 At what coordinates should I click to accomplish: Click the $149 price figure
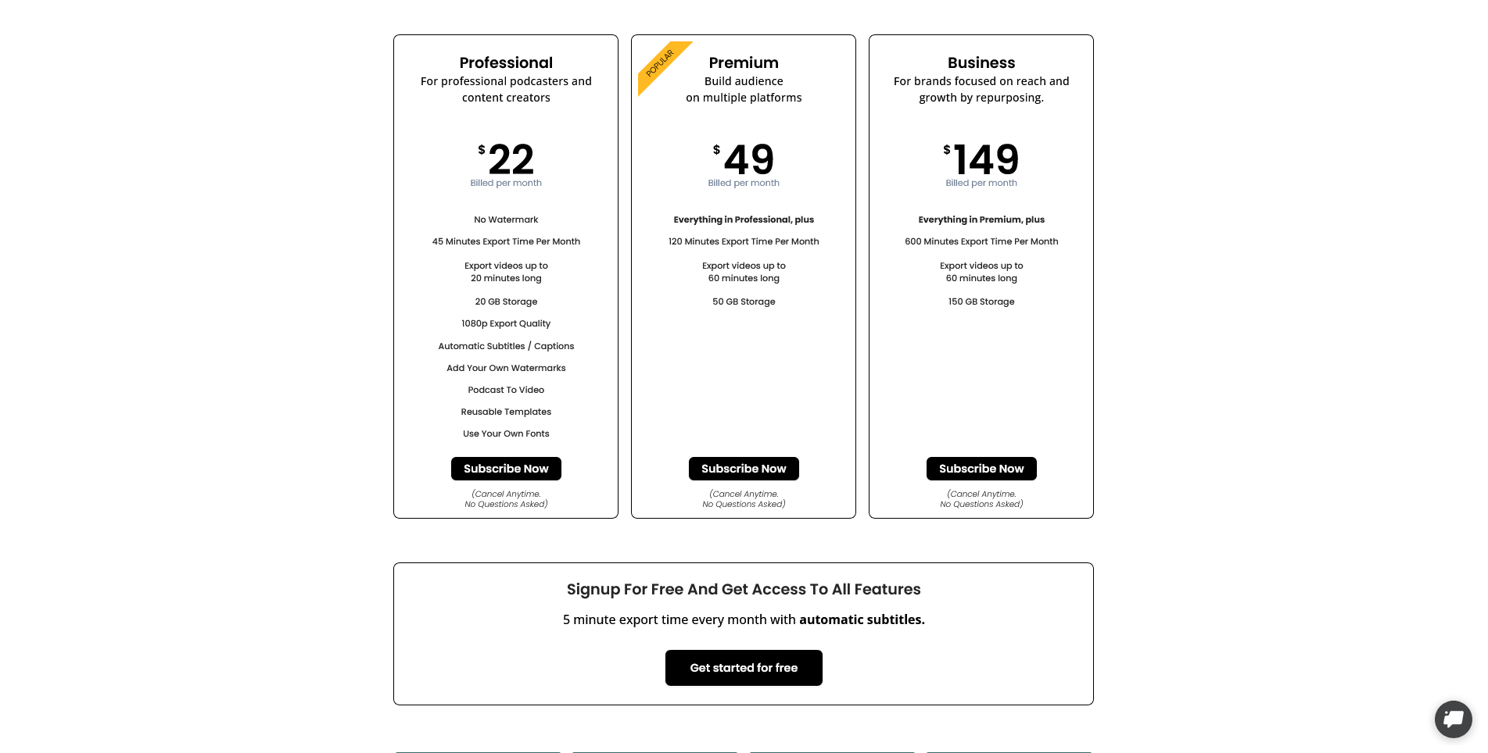click(984, 159)
